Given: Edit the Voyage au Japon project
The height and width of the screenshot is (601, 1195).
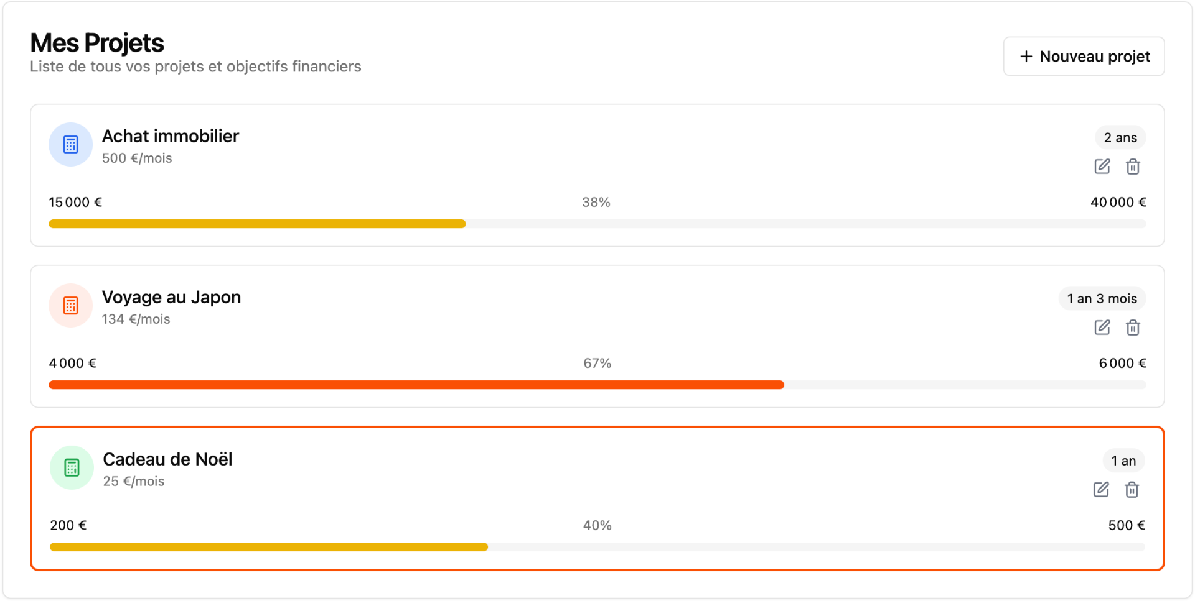Looking at the screenshot, I should click(x=1102, y=328).
